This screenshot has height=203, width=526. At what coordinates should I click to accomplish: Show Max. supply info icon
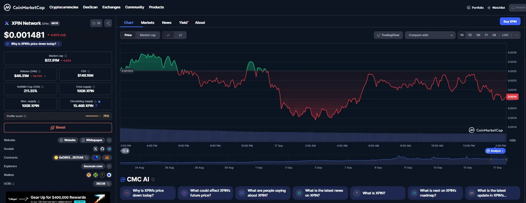[39, 101]
